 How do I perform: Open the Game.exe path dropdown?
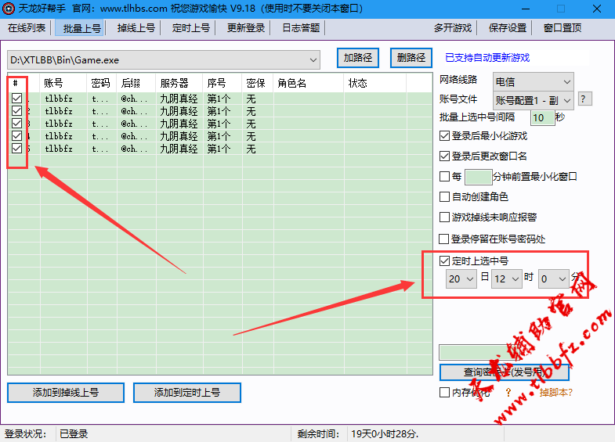(x=313, y=59)
